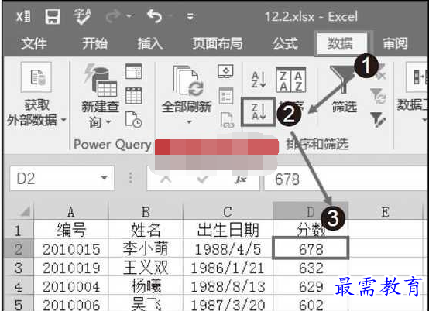Click cell containing 王义双
The height and width of the screenshot is (311, 429).
(x=146, y=268)
